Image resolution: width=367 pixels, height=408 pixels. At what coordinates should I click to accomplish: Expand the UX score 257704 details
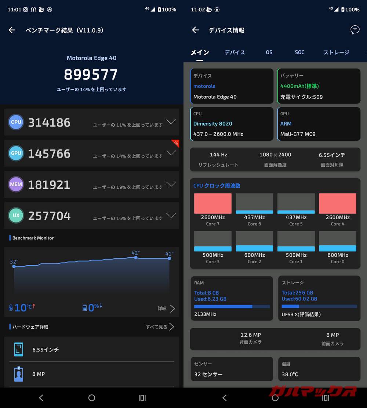(x=171, y=215)
